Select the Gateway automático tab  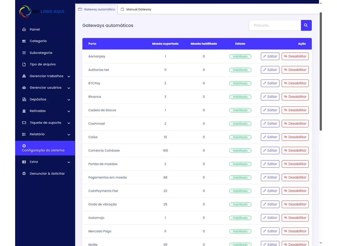(97, 9)
